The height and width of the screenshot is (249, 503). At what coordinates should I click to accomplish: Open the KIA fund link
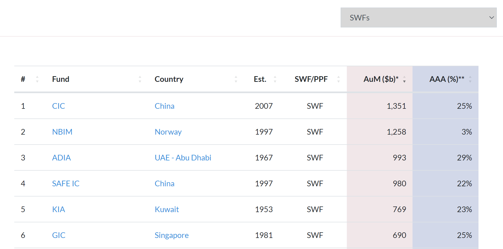click(x=58, y=209)
